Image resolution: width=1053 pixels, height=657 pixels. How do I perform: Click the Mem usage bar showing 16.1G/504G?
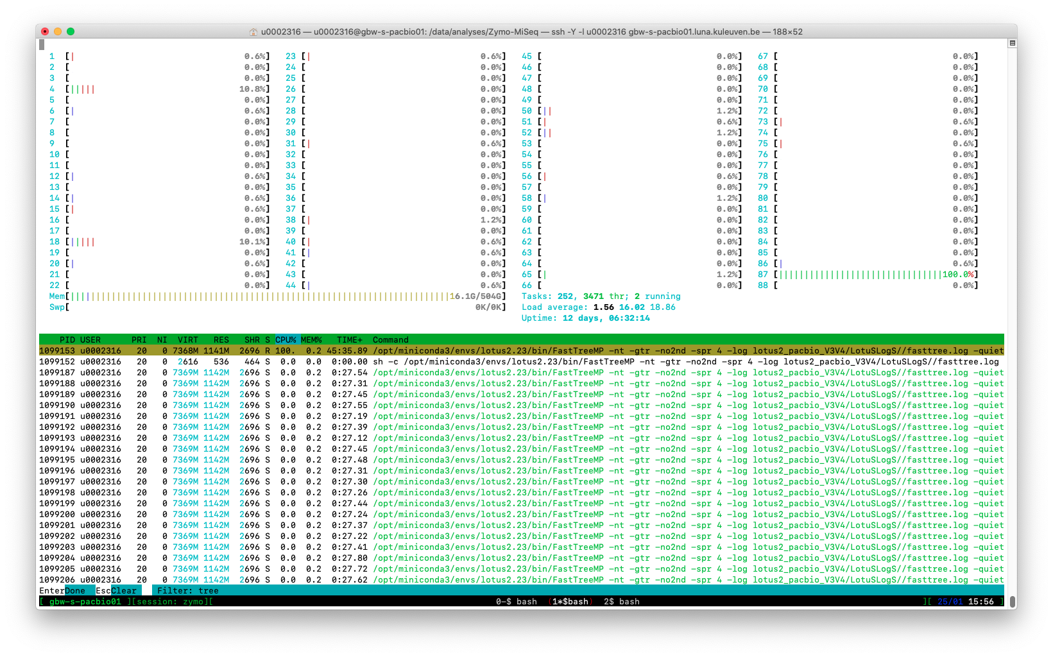pos(257,296)
